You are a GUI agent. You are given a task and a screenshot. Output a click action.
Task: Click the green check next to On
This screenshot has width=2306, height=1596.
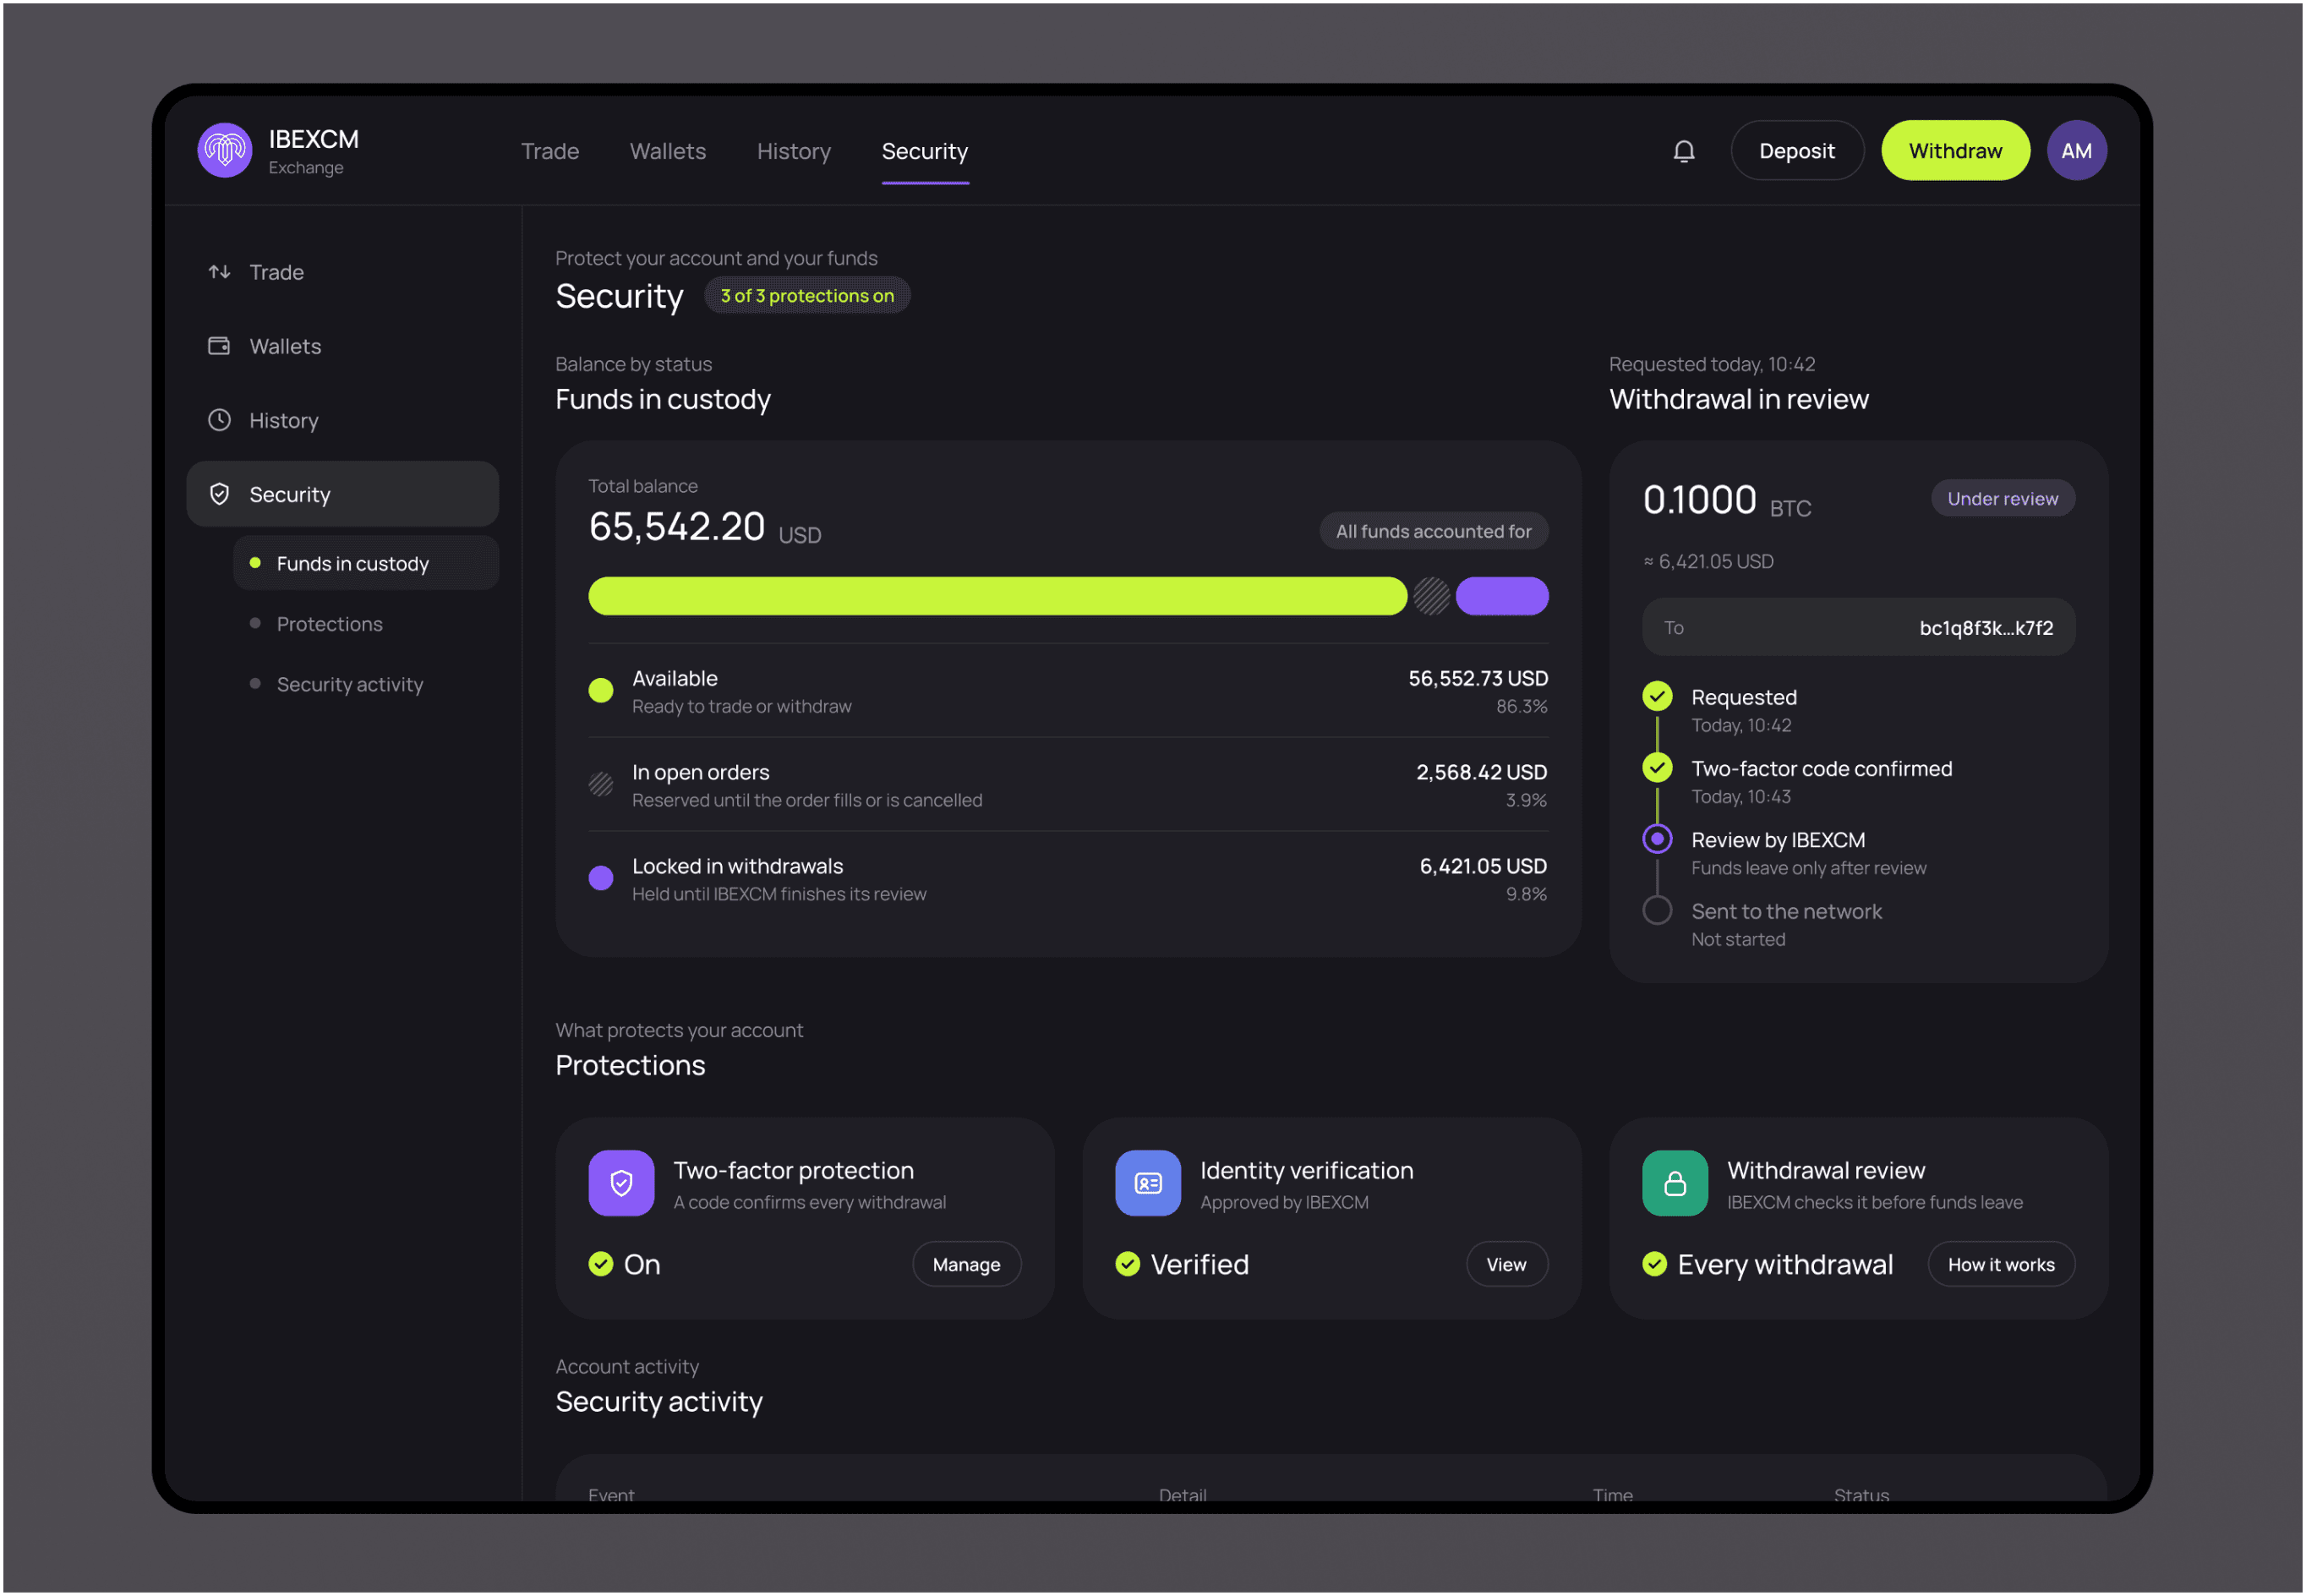point(601,1264)
